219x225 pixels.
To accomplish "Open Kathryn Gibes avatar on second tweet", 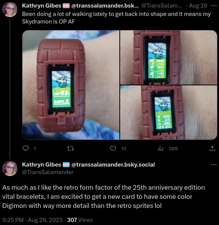I will click(x=10, y=168).
